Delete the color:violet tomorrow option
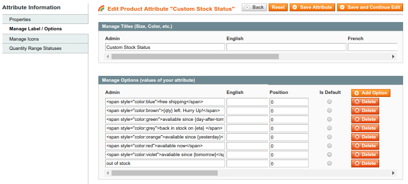This screenshot has height=184, width=408. click(x=365, y=155)
